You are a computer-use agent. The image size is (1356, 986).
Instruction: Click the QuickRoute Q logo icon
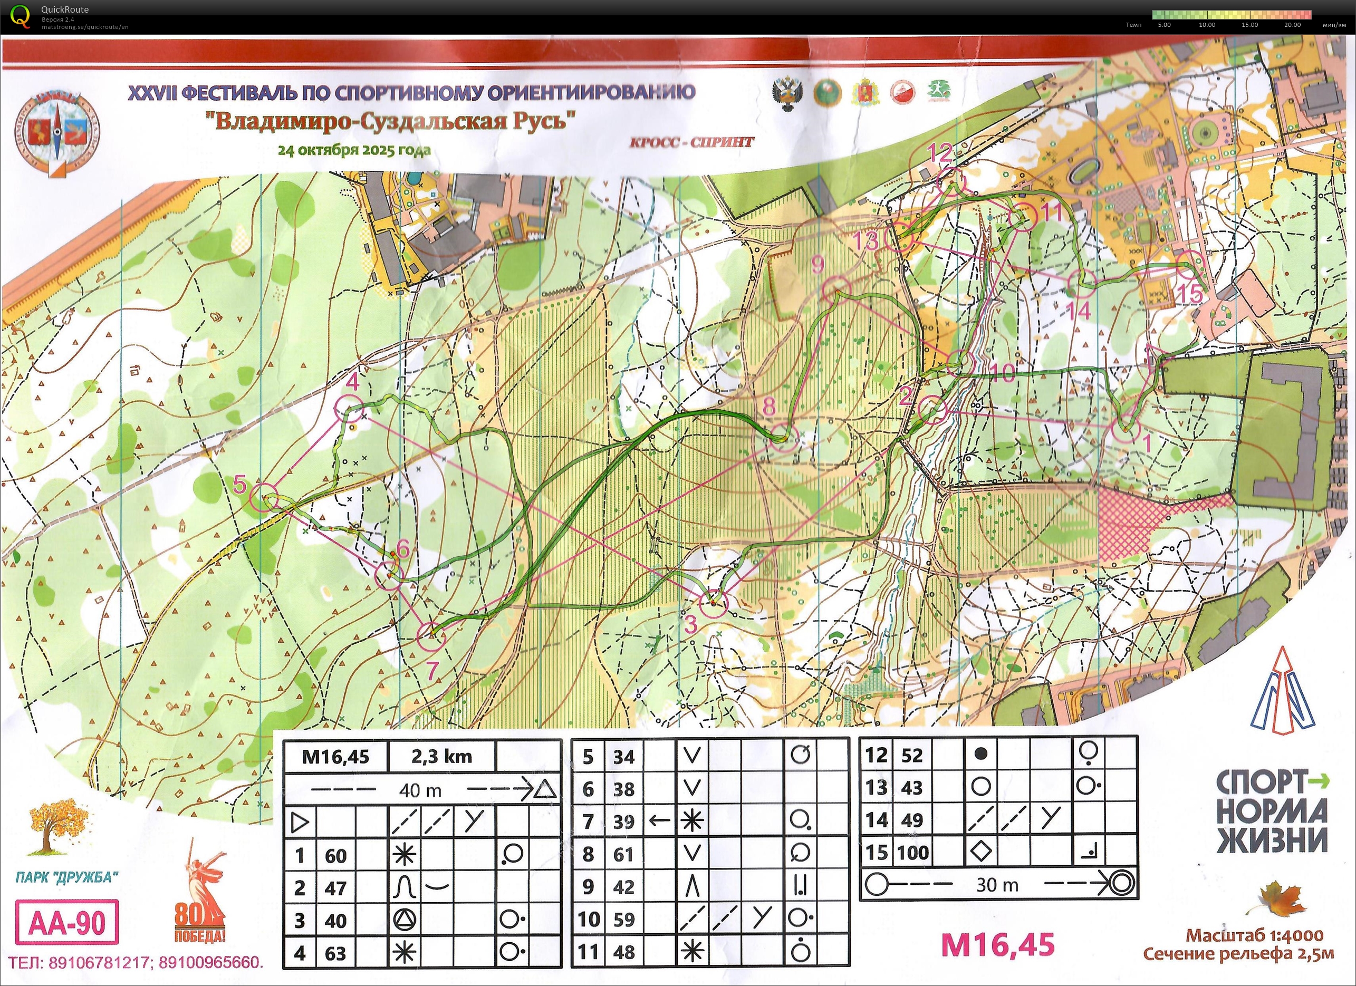pos(21,15)
